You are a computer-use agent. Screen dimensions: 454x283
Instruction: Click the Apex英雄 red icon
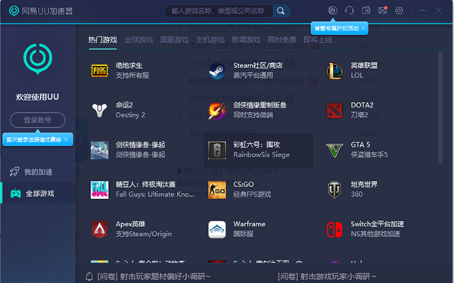(100, 229)
